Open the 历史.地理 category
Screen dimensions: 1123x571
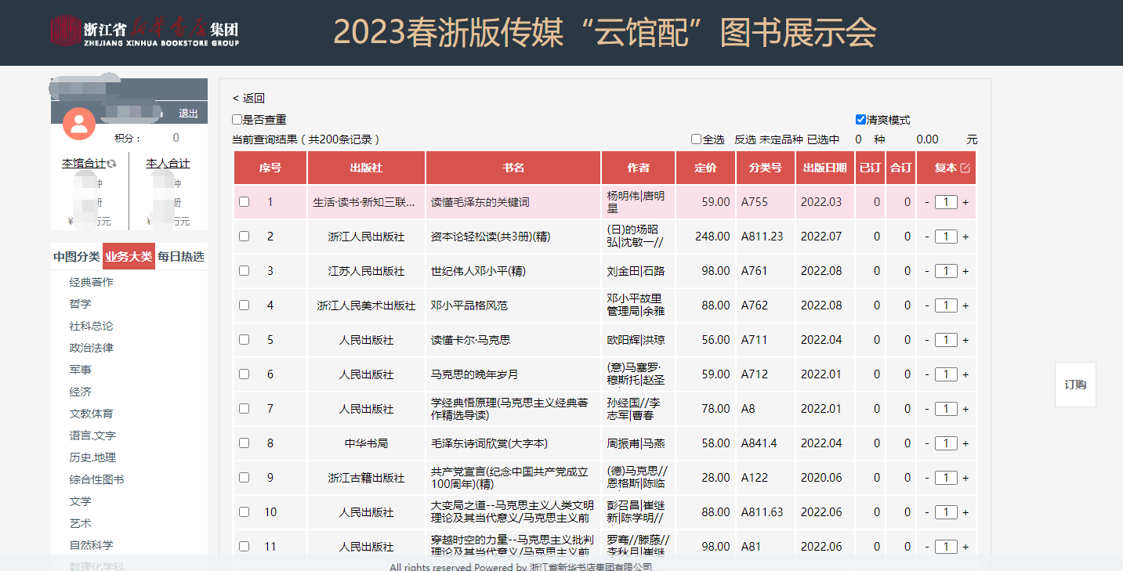[92, 457]
